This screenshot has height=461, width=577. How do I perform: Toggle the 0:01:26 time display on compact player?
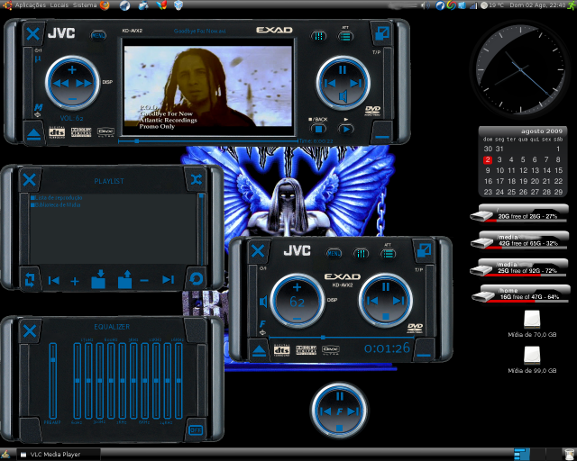(x=387, y=348)
